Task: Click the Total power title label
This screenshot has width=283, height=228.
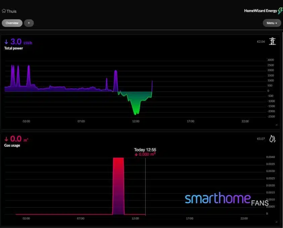Action: coord(13,48)
